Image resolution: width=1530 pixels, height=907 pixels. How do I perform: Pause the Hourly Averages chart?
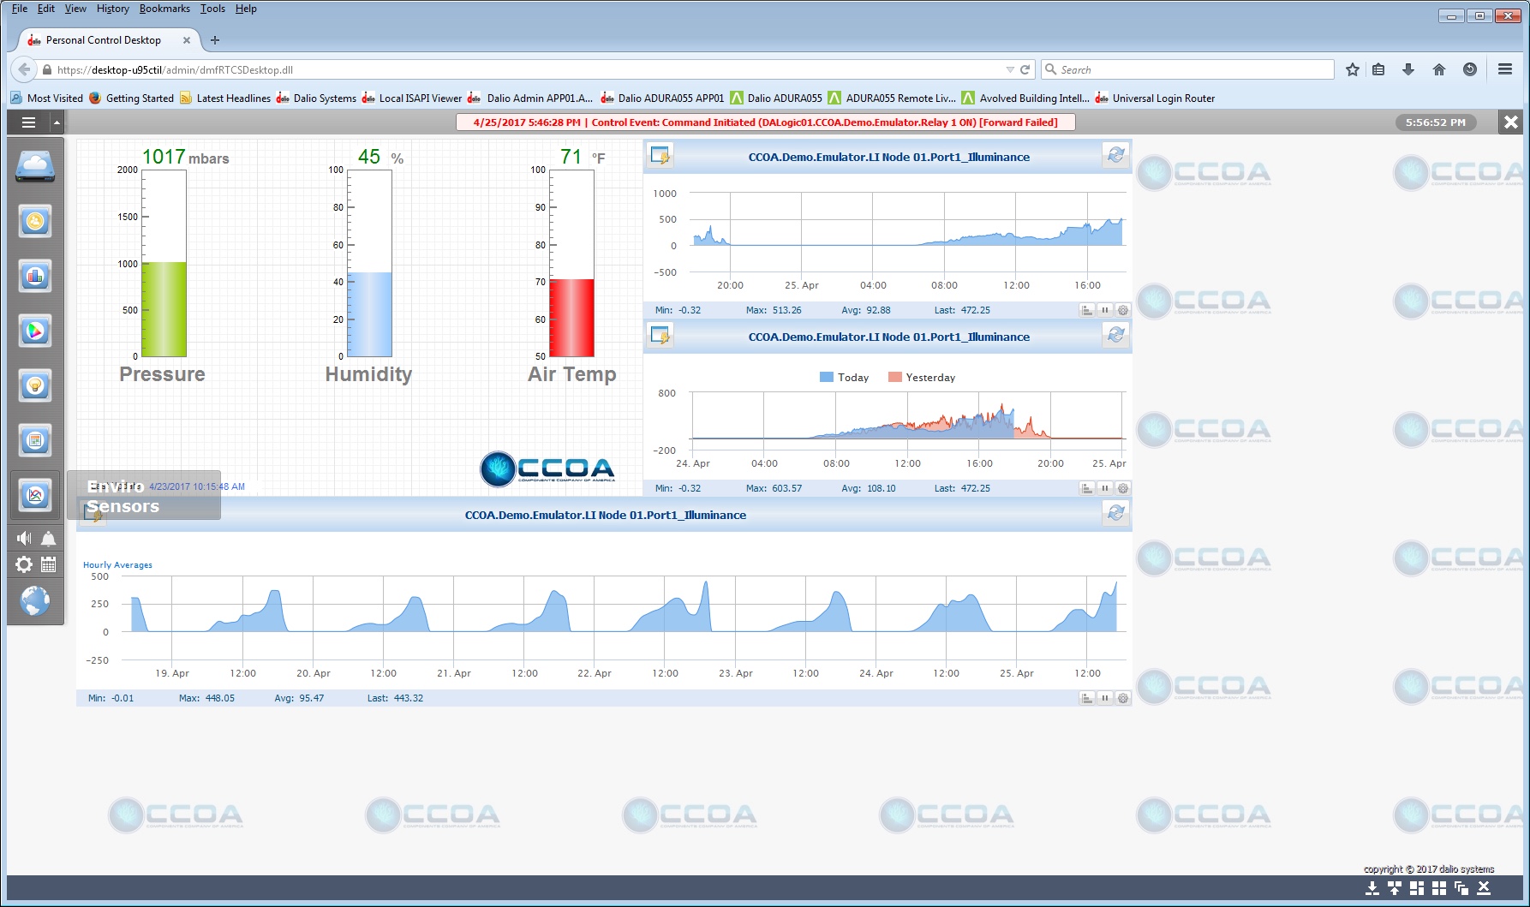1105,698
